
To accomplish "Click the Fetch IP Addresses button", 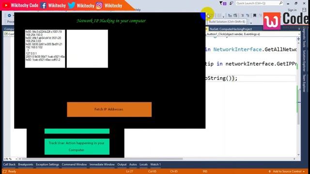I will click(x=109, y=110).
